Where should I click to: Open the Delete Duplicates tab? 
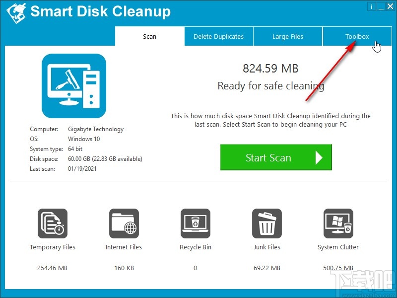(219, 36)
